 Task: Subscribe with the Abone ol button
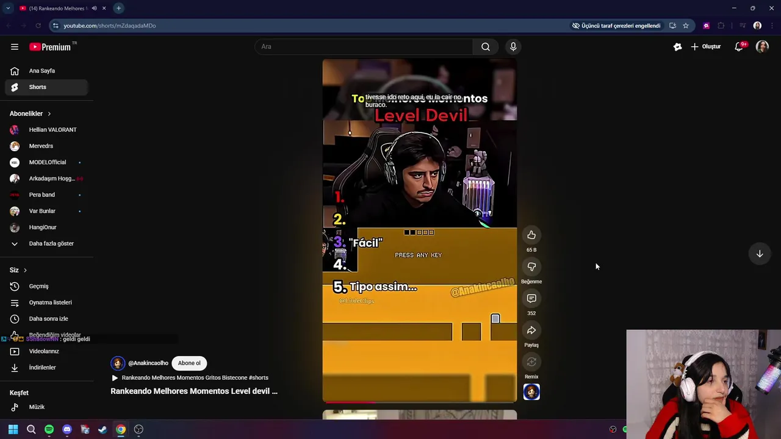coord(189,363)
